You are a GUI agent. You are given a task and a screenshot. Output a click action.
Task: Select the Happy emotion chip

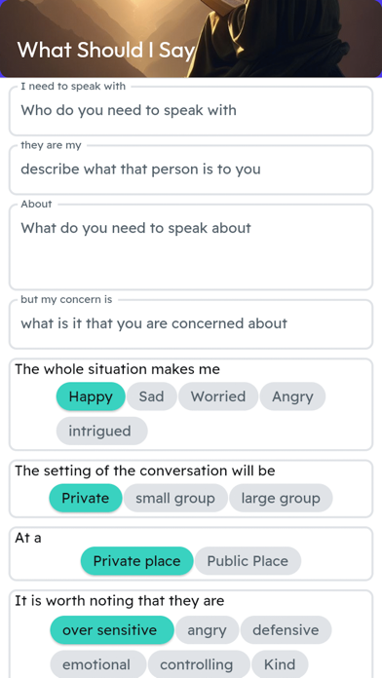coord(91,396)
